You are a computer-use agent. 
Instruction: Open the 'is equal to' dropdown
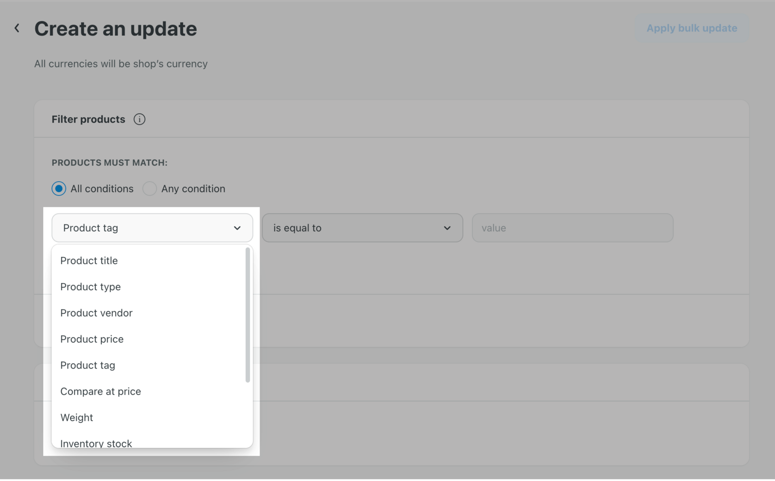click(362, 228)
